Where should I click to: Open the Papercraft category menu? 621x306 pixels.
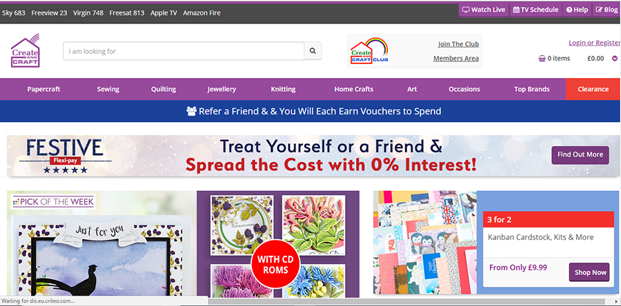pyautogui.click(x=43, y=90)
